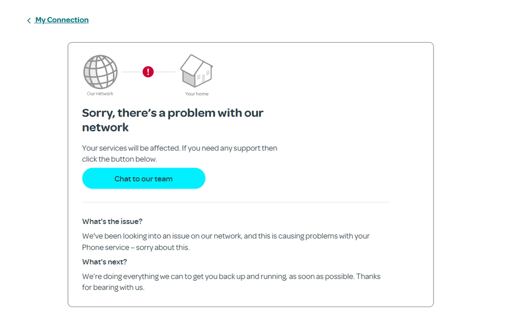
Task: Click the line between alert and house
Action: [165, 72]
